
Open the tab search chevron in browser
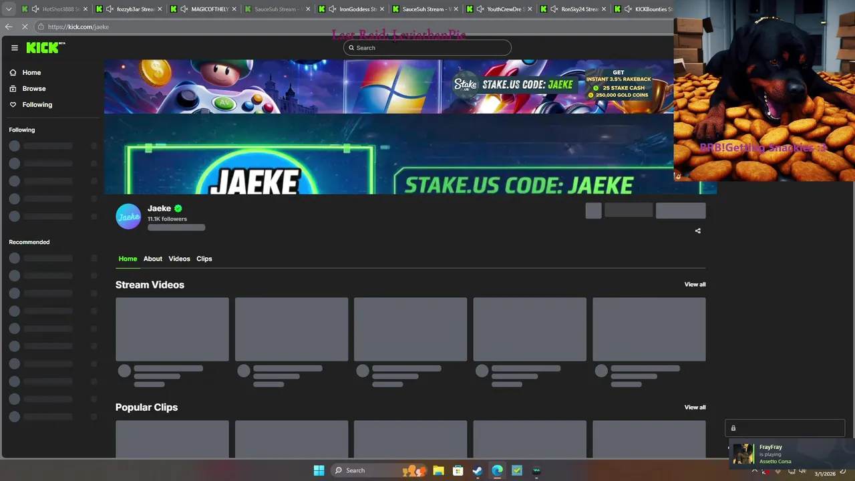coord(9,9)
